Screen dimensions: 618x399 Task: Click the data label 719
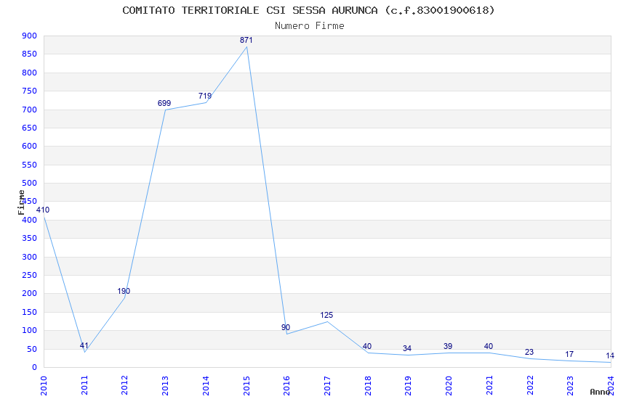click(205, 96)
